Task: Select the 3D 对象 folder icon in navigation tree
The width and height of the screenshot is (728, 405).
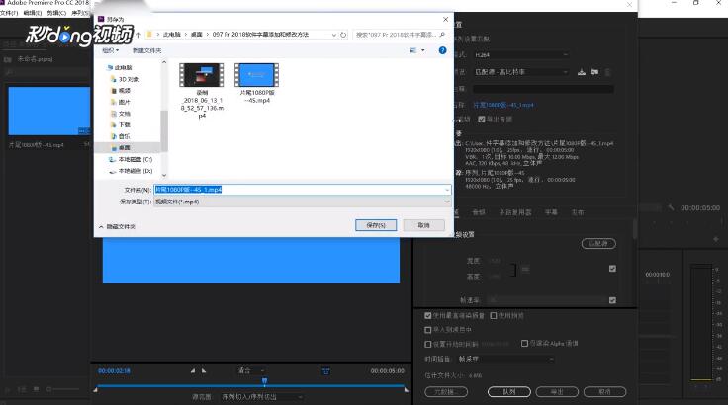Action: [x=113, y=79]
